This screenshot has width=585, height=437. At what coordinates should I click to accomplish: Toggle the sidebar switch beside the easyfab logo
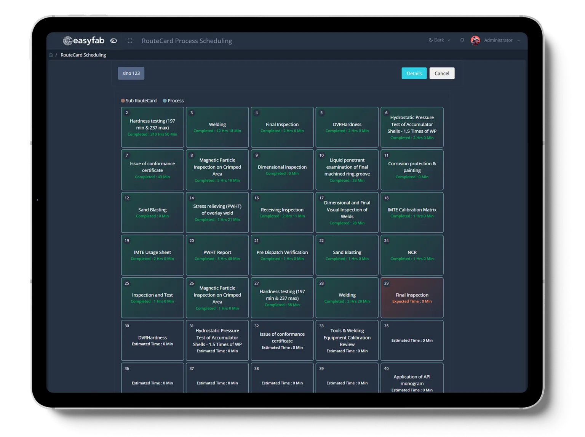(113, 40)
